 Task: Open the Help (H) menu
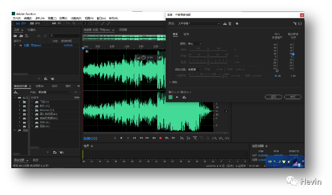click(x=113, y=18)
